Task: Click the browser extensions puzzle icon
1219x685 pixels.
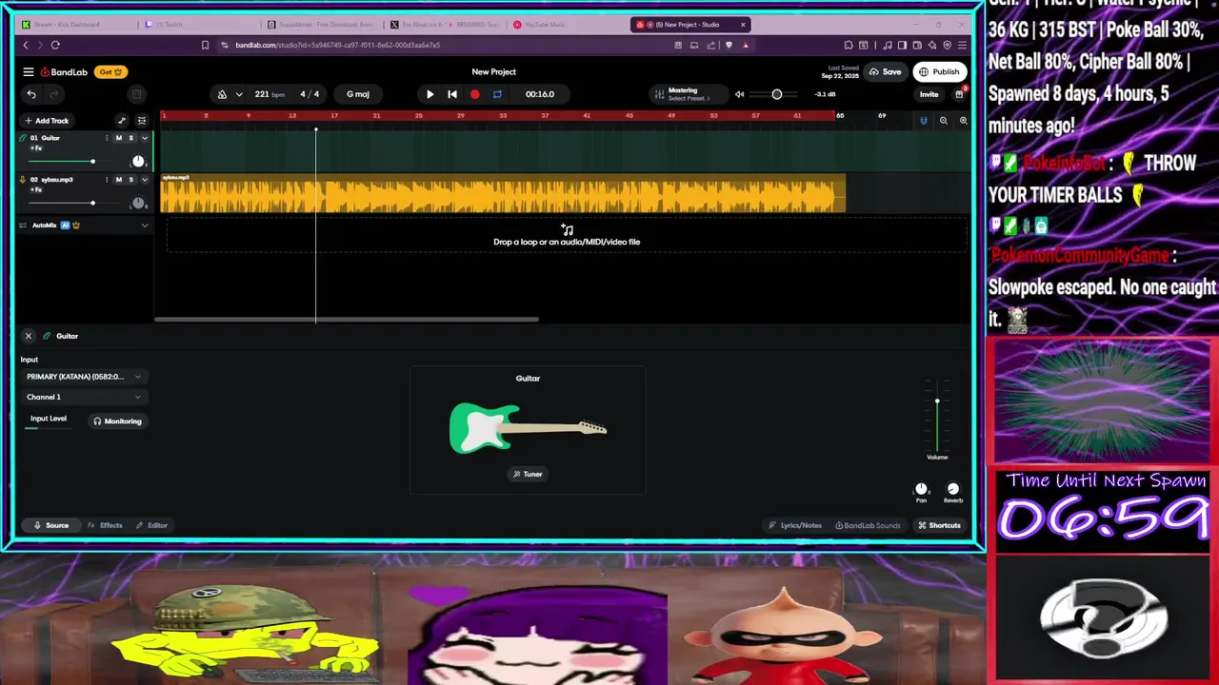Action: 849,45
